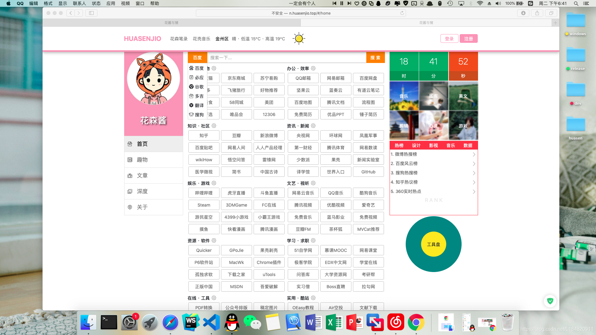Open the 文章 sidebar item
The width and height of the screenshot is (596, 335).
point(154,176)
